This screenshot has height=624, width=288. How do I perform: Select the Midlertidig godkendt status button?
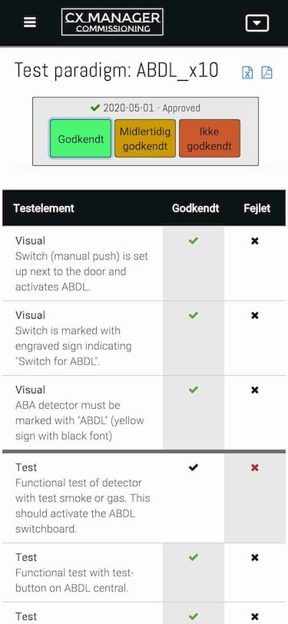pyautogui.click(x=145, y=139)
